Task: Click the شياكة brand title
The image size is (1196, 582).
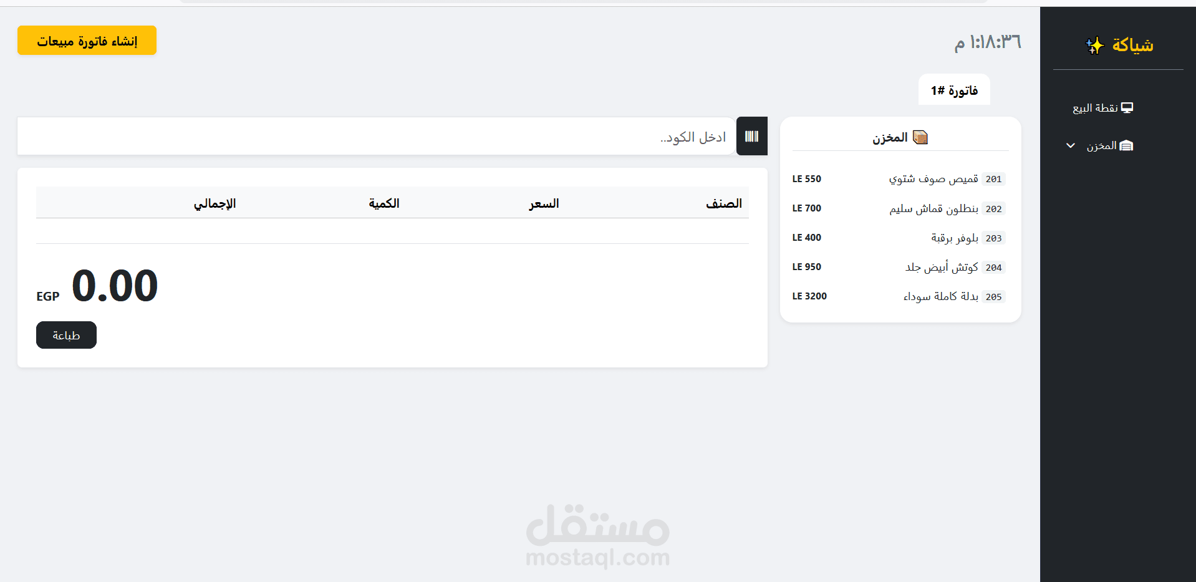Action: (x=1132, y=46)
